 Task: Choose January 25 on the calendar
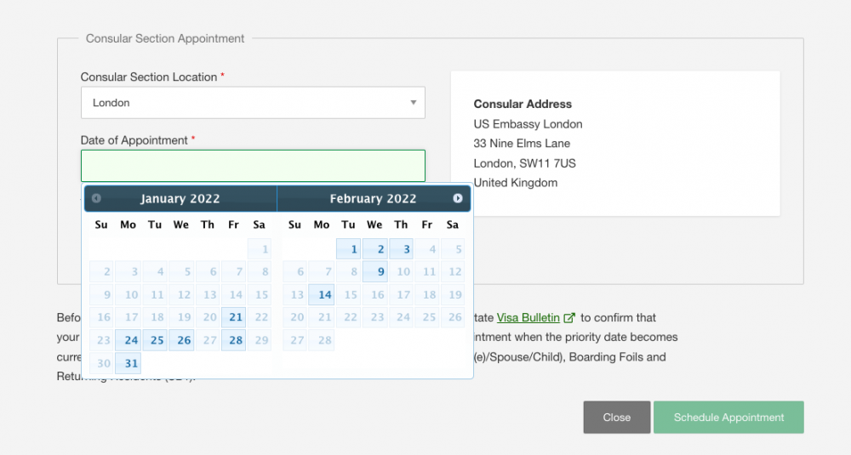click(156, 340)
